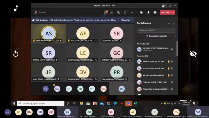Click the MC avatar in bottom strip
This screenshot has width=209, height=118.
(57, 89)
